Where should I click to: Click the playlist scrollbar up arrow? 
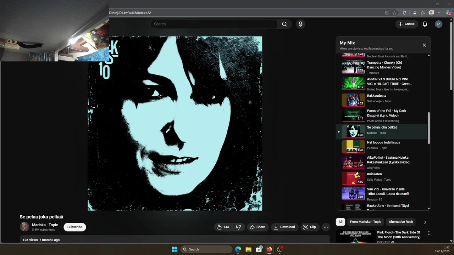click(x=429, y=55)
